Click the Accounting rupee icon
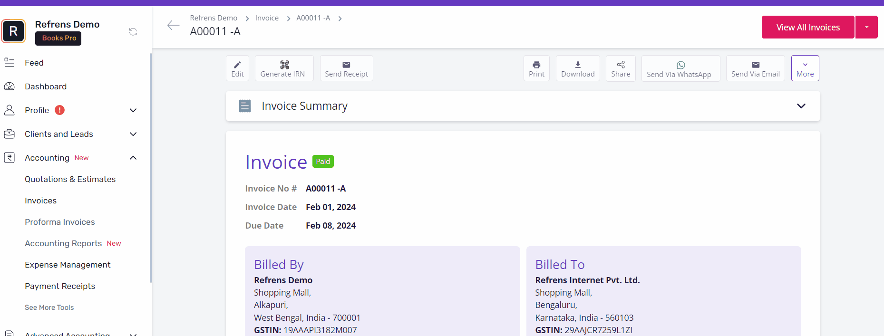Image resolution: width=884 pixels, height=336 pixels. (10, 158)
